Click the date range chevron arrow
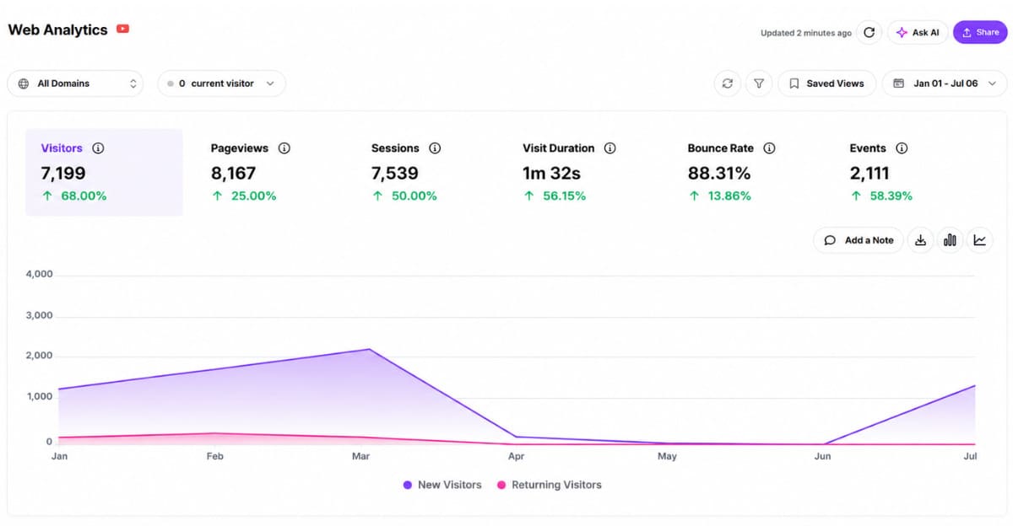The width and height of the screenshot is (1013, 531). click(x=992, y=83)
